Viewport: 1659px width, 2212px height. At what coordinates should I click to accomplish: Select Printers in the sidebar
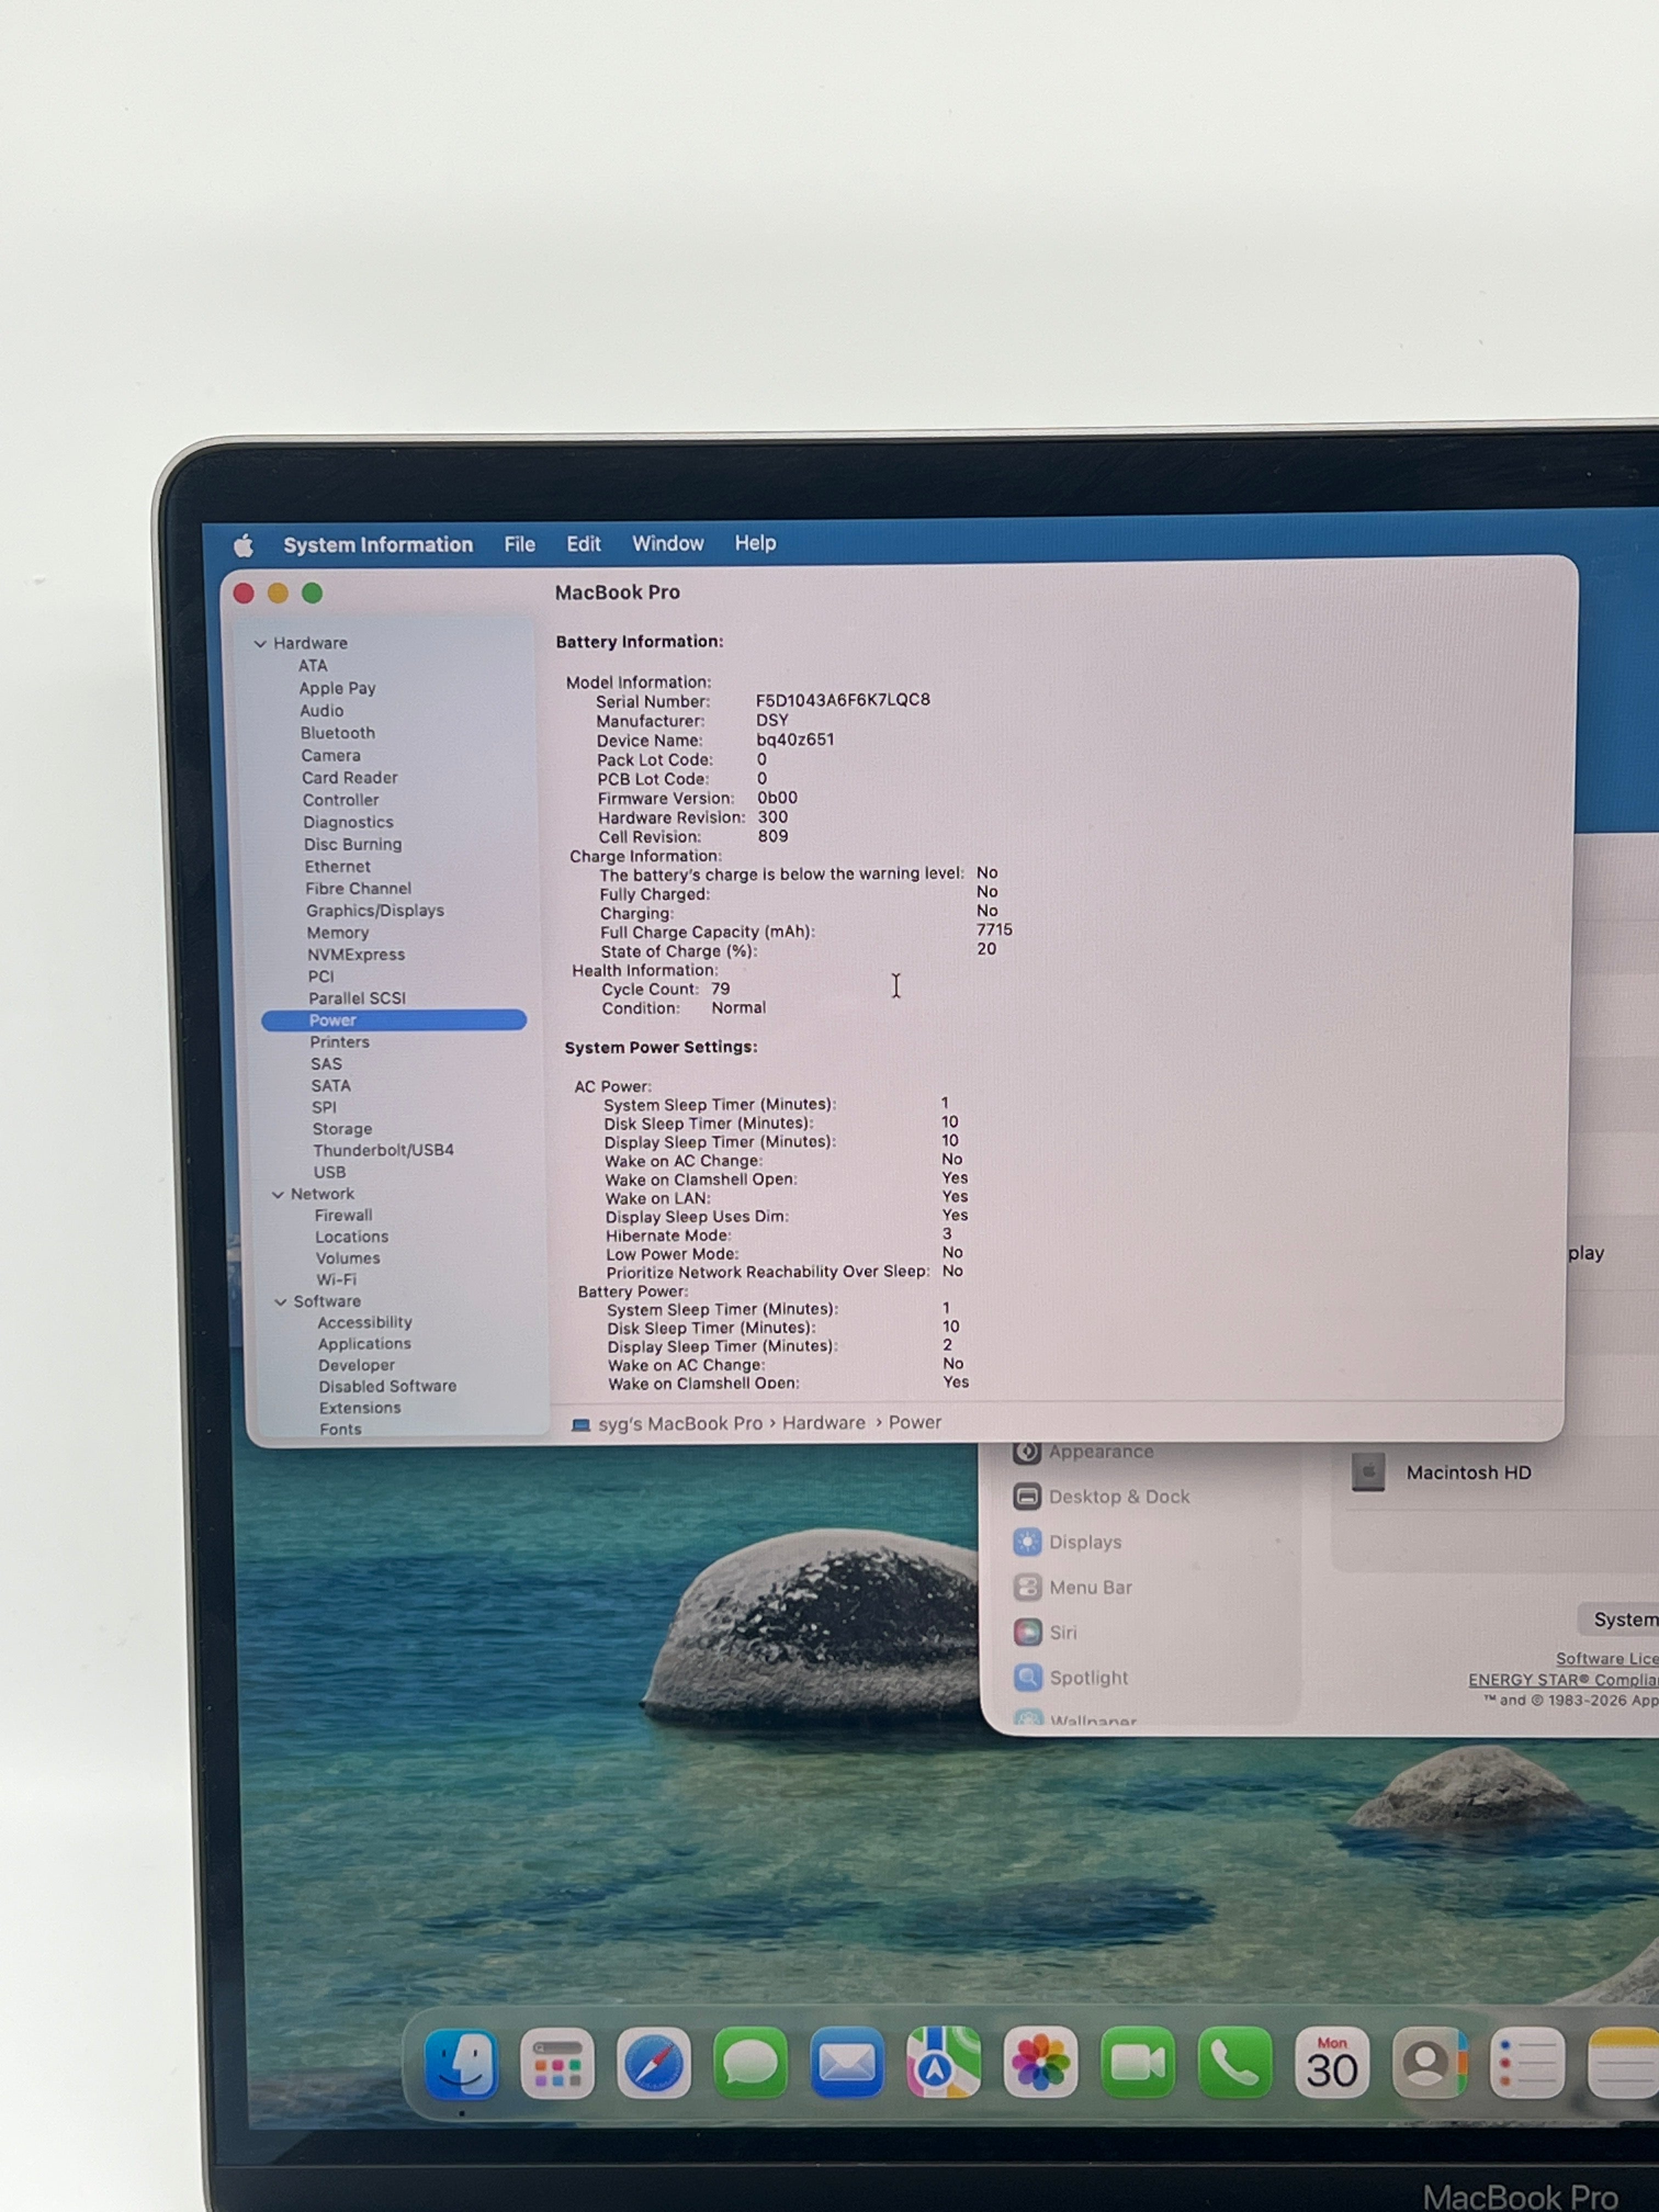pyautogui.click(x=339, y=1043)
